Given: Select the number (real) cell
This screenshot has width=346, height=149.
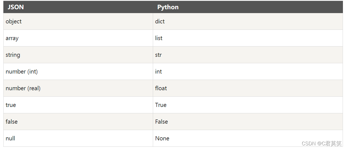Looking at the screenshot, I should click(x=78, y=88).
